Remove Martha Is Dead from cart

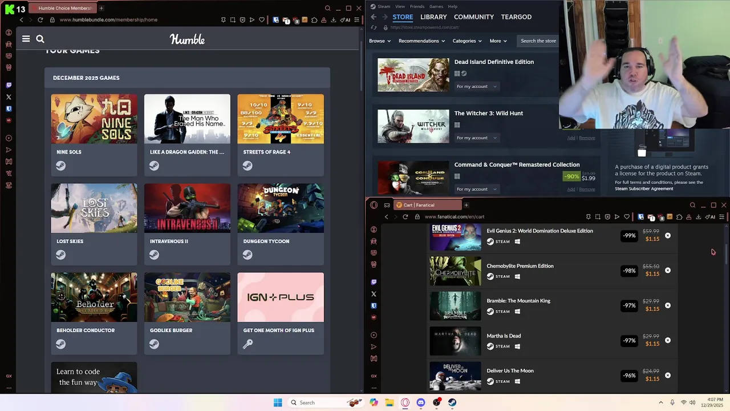pos(668,340)
